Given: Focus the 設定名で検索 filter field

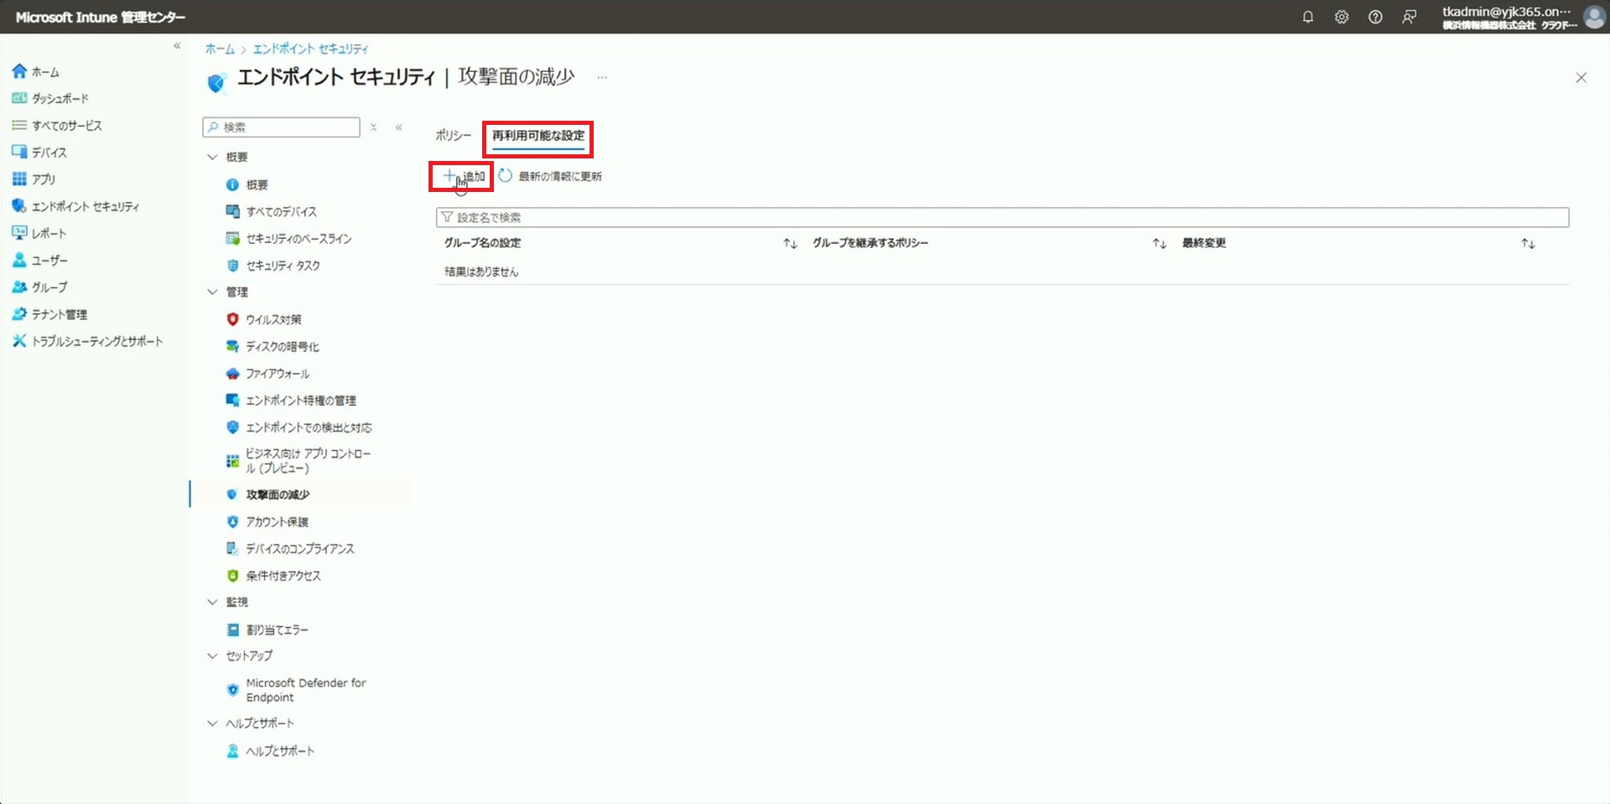Looking at the screenshot, I should coord(1002,217).
